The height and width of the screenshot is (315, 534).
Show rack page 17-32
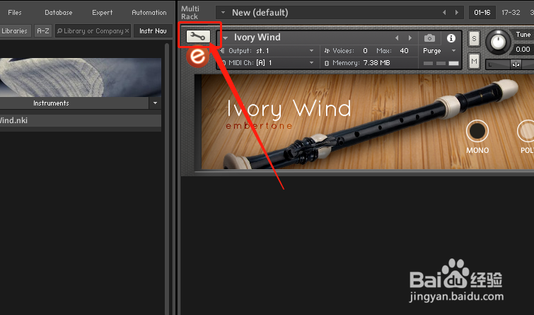point(511,13)
